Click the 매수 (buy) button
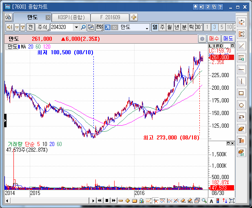This screenshot has height=208, width=252. [214, 39]
